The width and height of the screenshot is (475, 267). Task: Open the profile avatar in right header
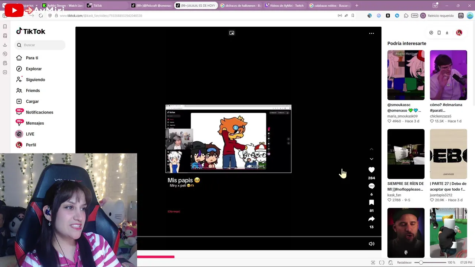[x=459, y=33]
